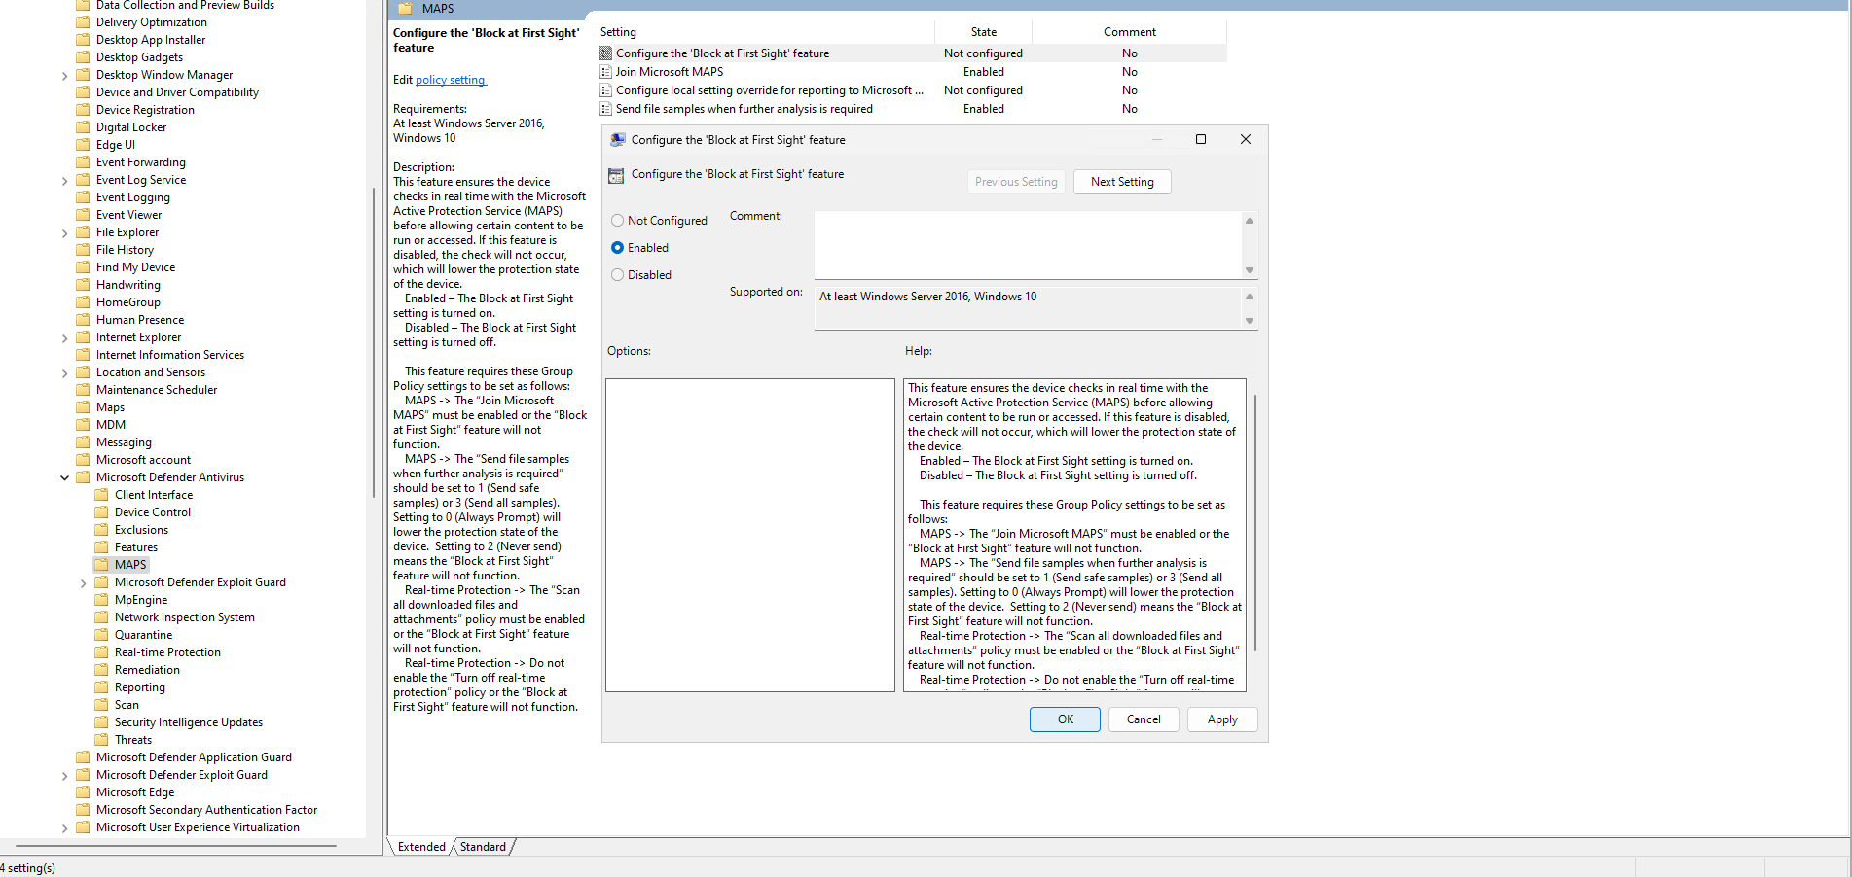Select the Disabled radio button
This screenshot has width=1852, height=877.
[x=617, y=275]
